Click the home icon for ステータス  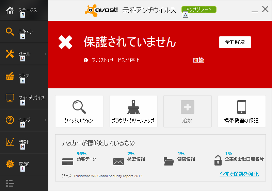pos(10,10)
